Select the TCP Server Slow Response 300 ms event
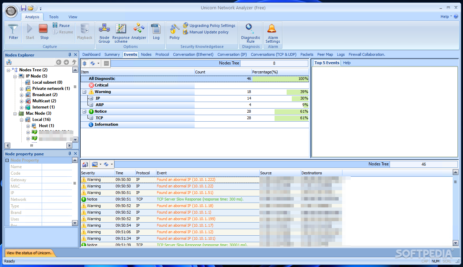Viewport: 463px width, 267px height. coord(200,199)
